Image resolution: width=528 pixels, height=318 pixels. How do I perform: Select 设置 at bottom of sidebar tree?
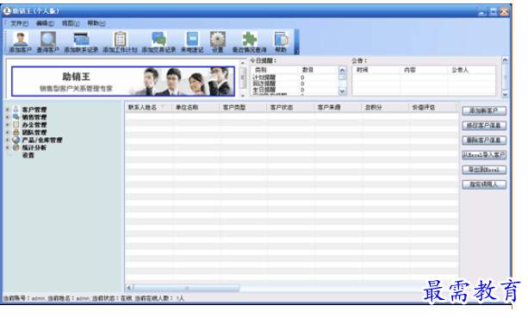(x=28, y=155)
